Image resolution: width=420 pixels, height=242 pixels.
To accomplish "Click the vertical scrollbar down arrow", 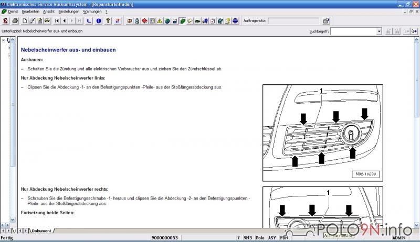I will (416, 224).
